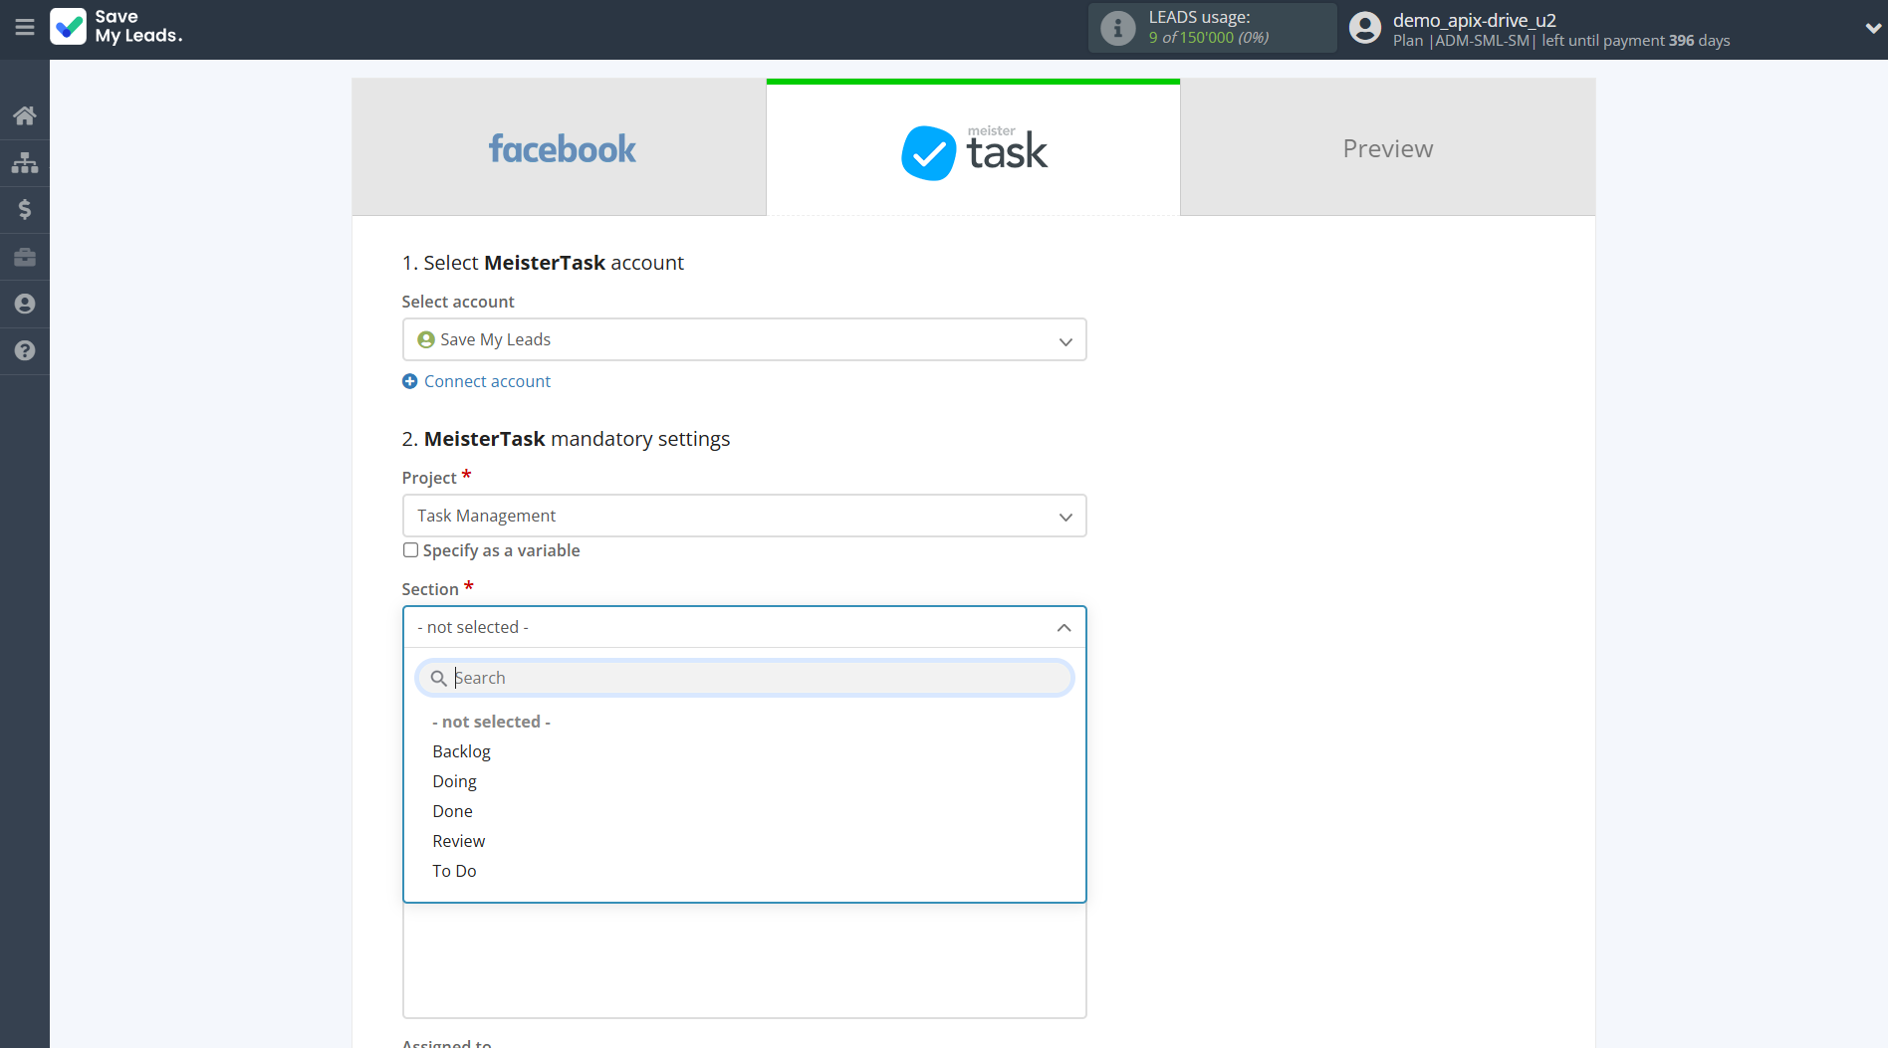
Task: Collapse the Section dropdown
Action: tap(1062, 627)
